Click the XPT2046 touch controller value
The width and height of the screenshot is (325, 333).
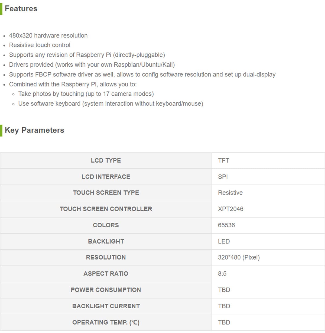[230, 209]
